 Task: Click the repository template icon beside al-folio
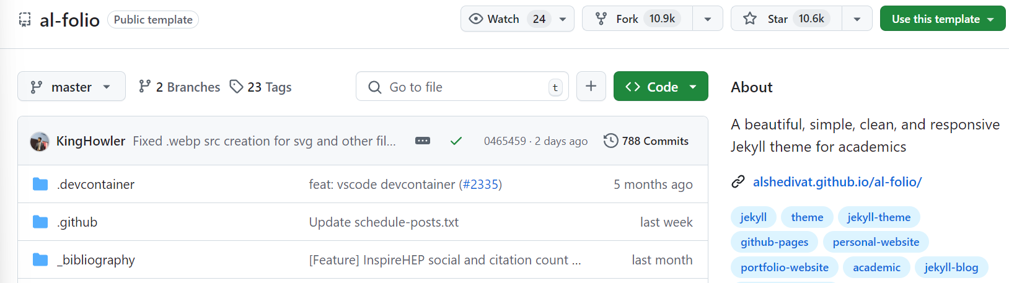[x=25, y=20]
